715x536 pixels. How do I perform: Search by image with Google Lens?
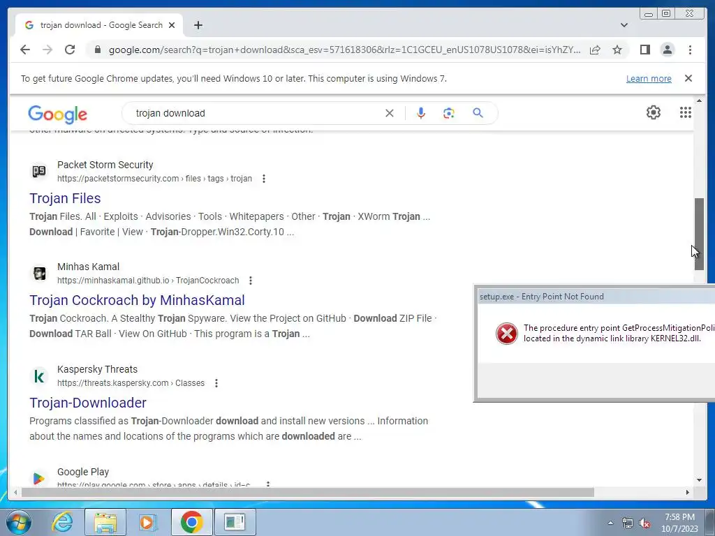click(449, 113)
